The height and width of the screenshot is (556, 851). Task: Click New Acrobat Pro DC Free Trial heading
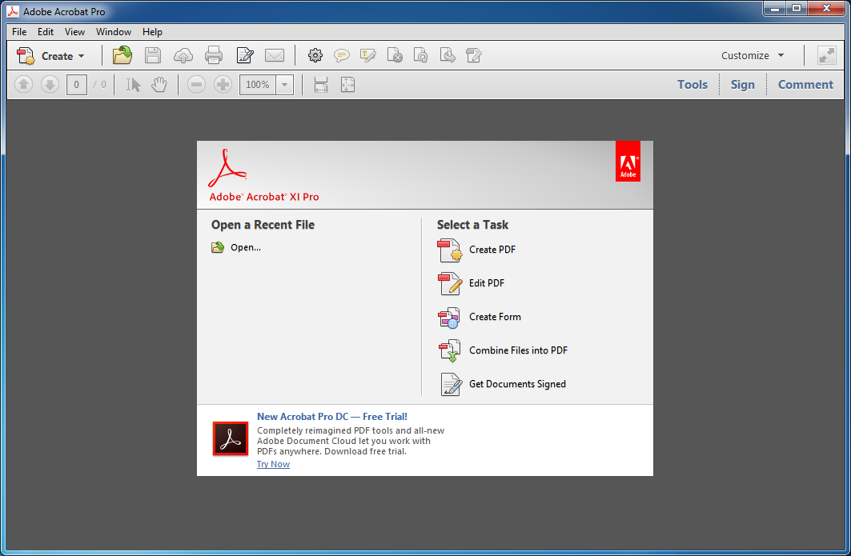coord(331,417)
